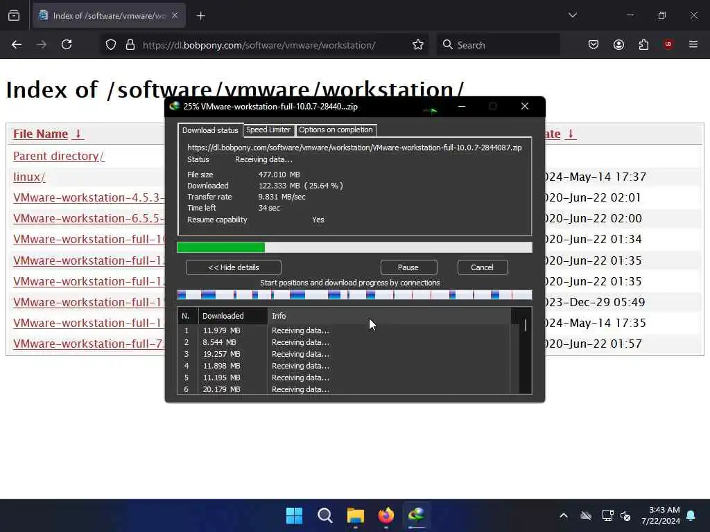Open the Parent directory link
This screenshot has width=710, height=532.
tap(58, 156)
